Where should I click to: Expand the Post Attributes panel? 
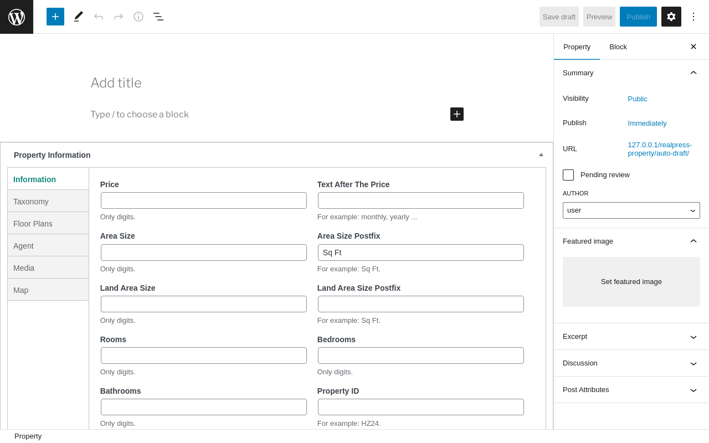(631, 390)
